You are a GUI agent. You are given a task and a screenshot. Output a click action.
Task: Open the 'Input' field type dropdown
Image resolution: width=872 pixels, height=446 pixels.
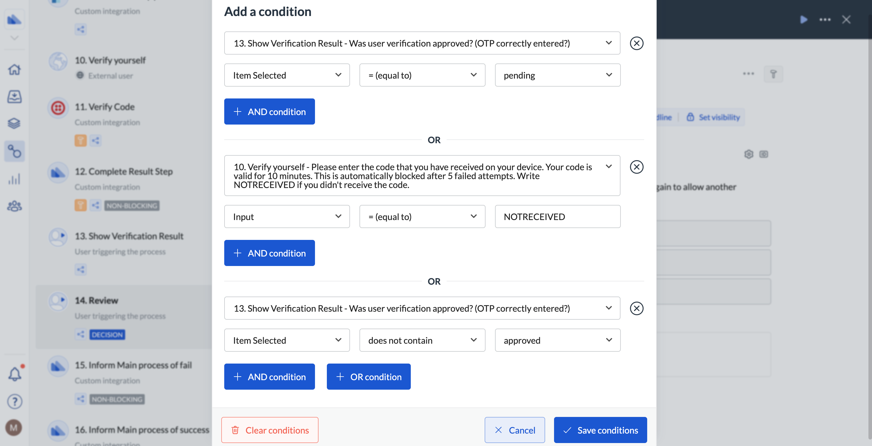[x=287, y=216]
